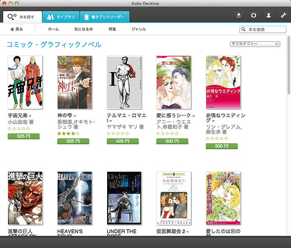The height and width of the screenshot is (248, 291).
Task: Click the arrow icon next to 愛に惑うシーク
Action: [x=193, y=116]
